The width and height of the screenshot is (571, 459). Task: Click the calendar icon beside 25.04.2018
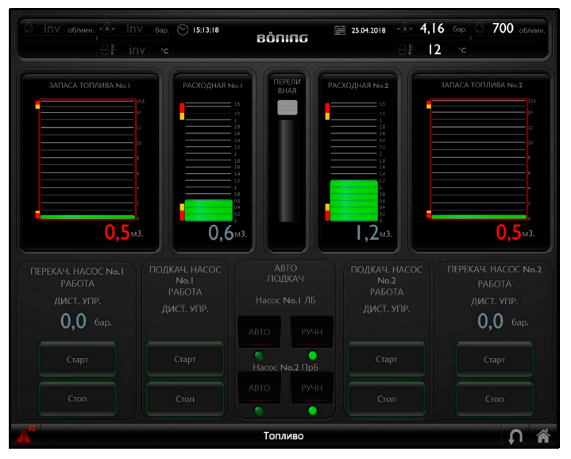[340, 30]
